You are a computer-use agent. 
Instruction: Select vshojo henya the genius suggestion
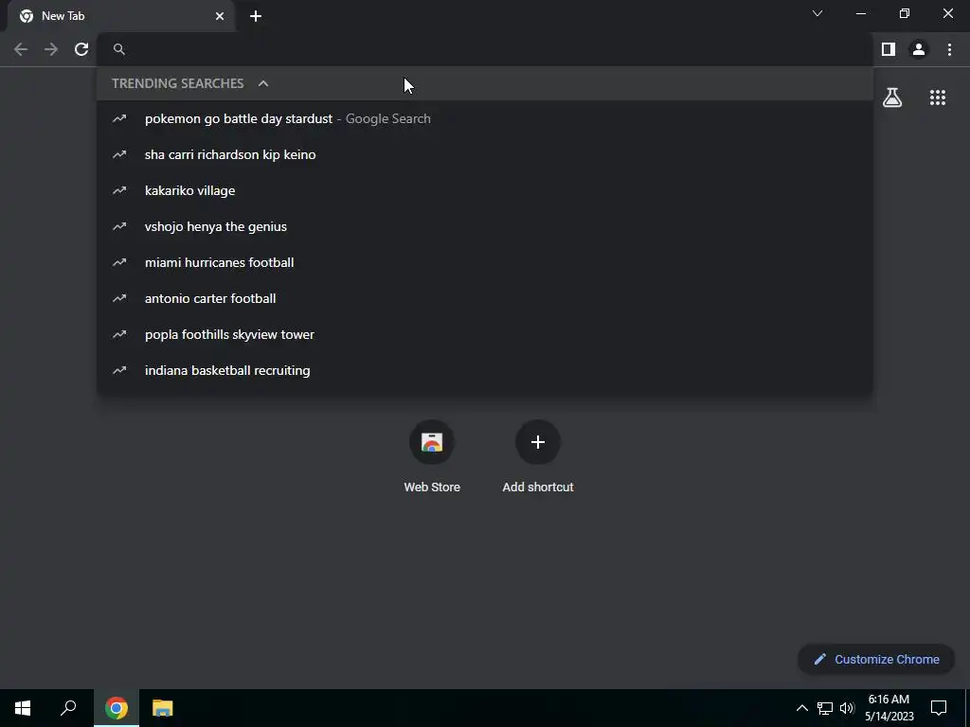pos(485,226)
